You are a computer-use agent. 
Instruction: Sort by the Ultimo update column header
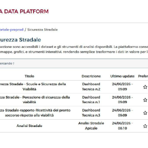[x=123, y=76]
